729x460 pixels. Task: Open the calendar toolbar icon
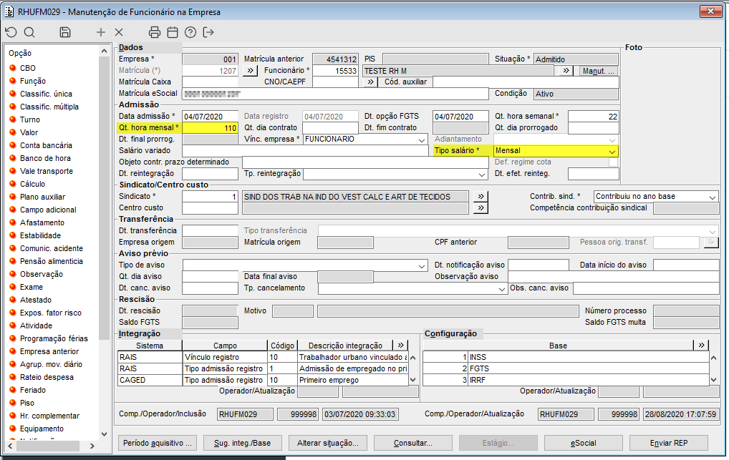[173, 32]
